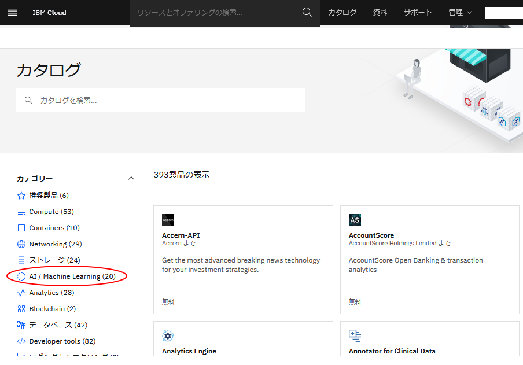Screen dimensions: 523x365
Task: Click the 無料 label on Accern-API card
Action: [x=168, y=302]
